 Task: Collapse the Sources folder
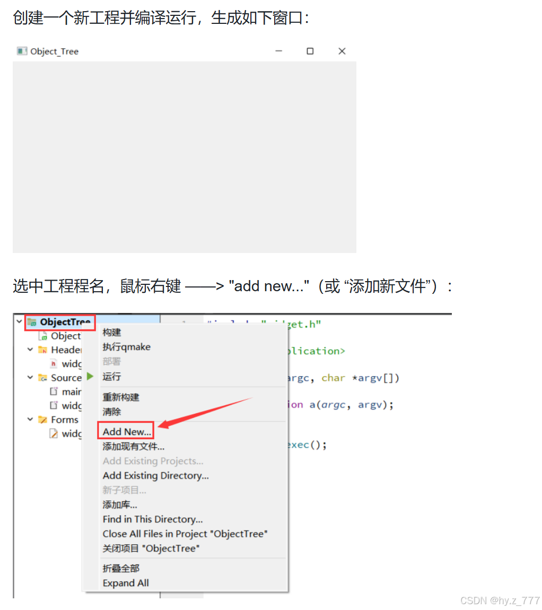point(30,377)
